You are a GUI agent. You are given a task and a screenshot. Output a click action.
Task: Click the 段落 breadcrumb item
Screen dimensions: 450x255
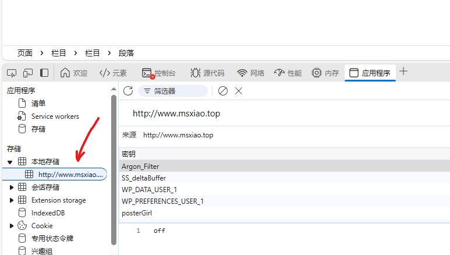click(x=126, y=53)
